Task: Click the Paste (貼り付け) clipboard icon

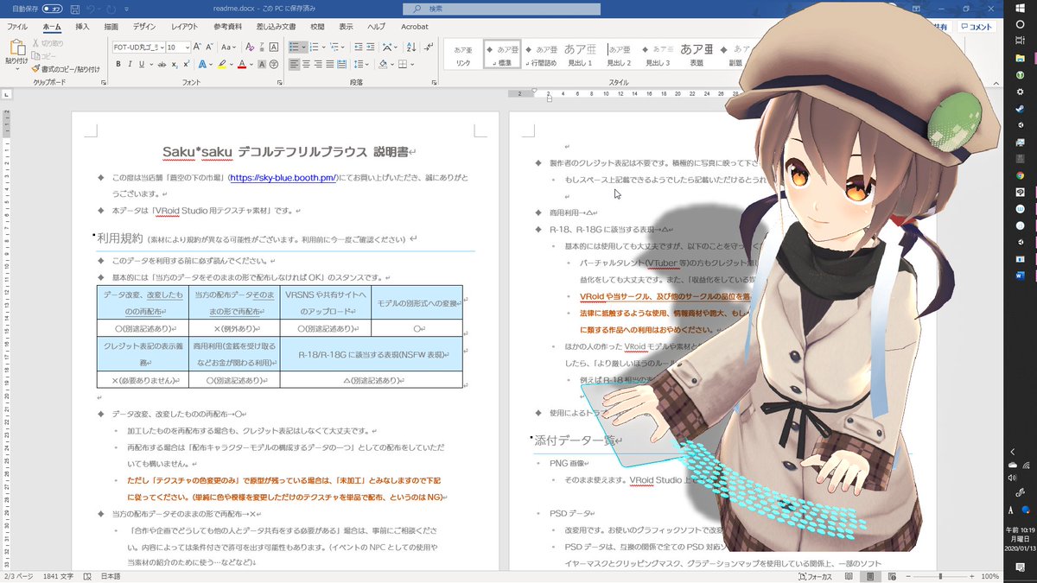Action: (x=17, y=47)
